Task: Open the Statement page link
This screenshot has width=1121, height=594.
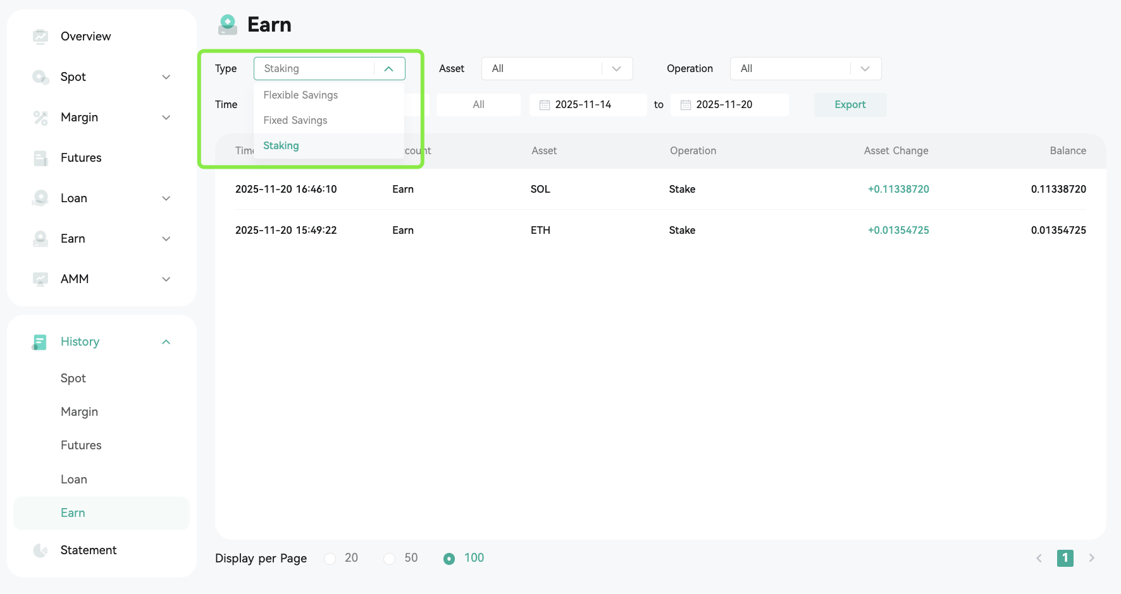Action: coord(89,550)
